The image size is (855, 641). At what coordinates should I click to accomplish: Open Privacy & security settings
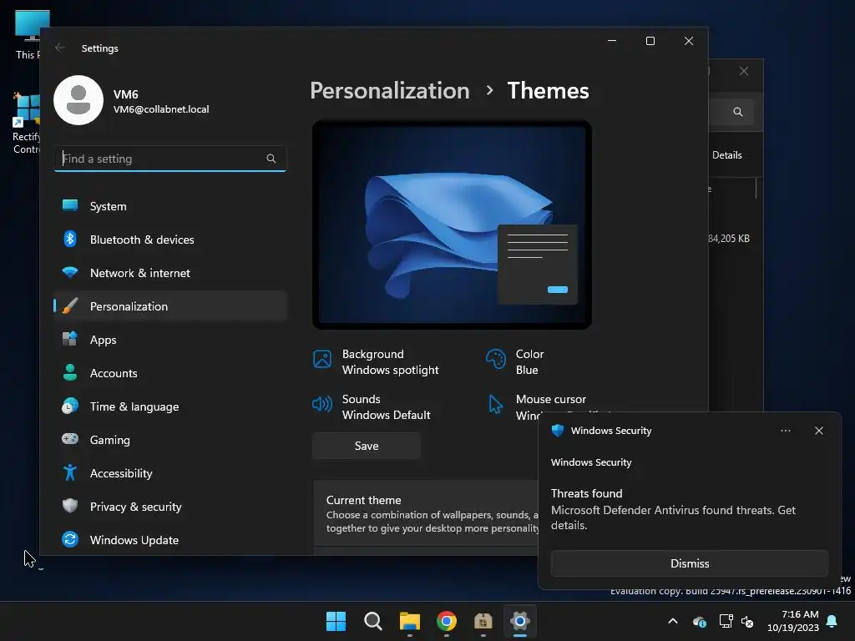(170, 507)
